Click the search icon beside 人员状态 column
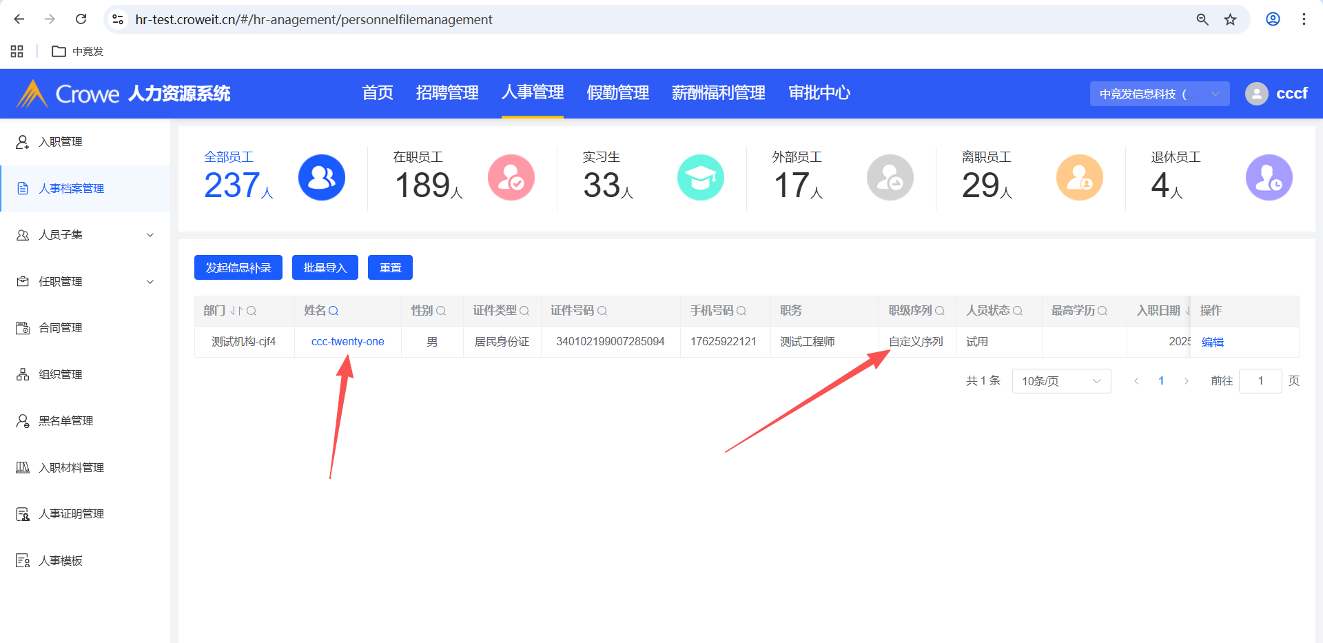Image resolution: width=1323 pixels, height=643 pixels. [x=1018, y=311]
